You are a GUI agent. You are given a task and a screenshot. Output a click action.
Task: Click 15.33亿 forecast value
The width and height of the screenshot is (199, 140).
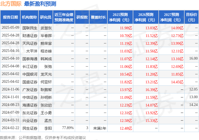click(x=151, y=121)
